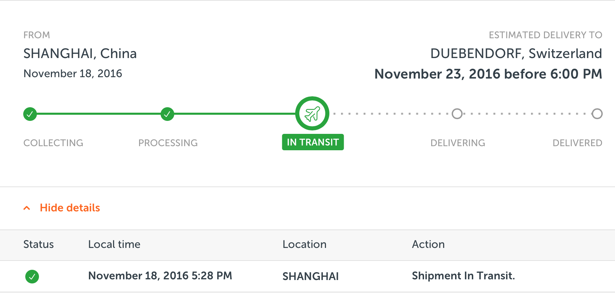Click the COLLECTING stage label
Screen dimensions: 615x293
click(x=53, y=143)
